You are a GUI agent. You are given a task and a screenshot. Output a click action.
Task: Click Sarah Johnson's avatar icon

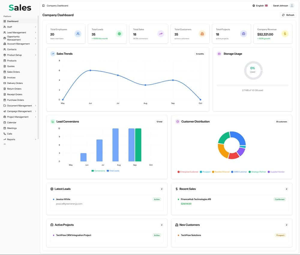pyautogui.click(x=292, y=6)
